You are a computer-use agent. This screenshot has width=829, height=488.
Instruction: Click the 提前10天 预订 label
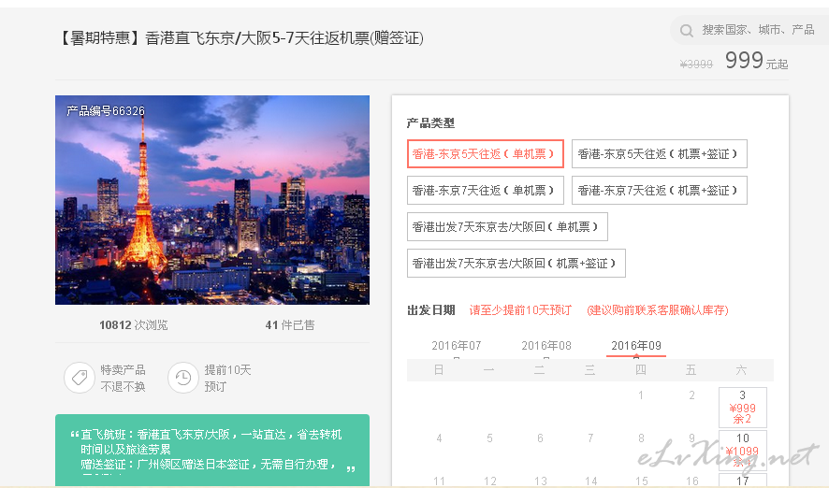(227, 378)
